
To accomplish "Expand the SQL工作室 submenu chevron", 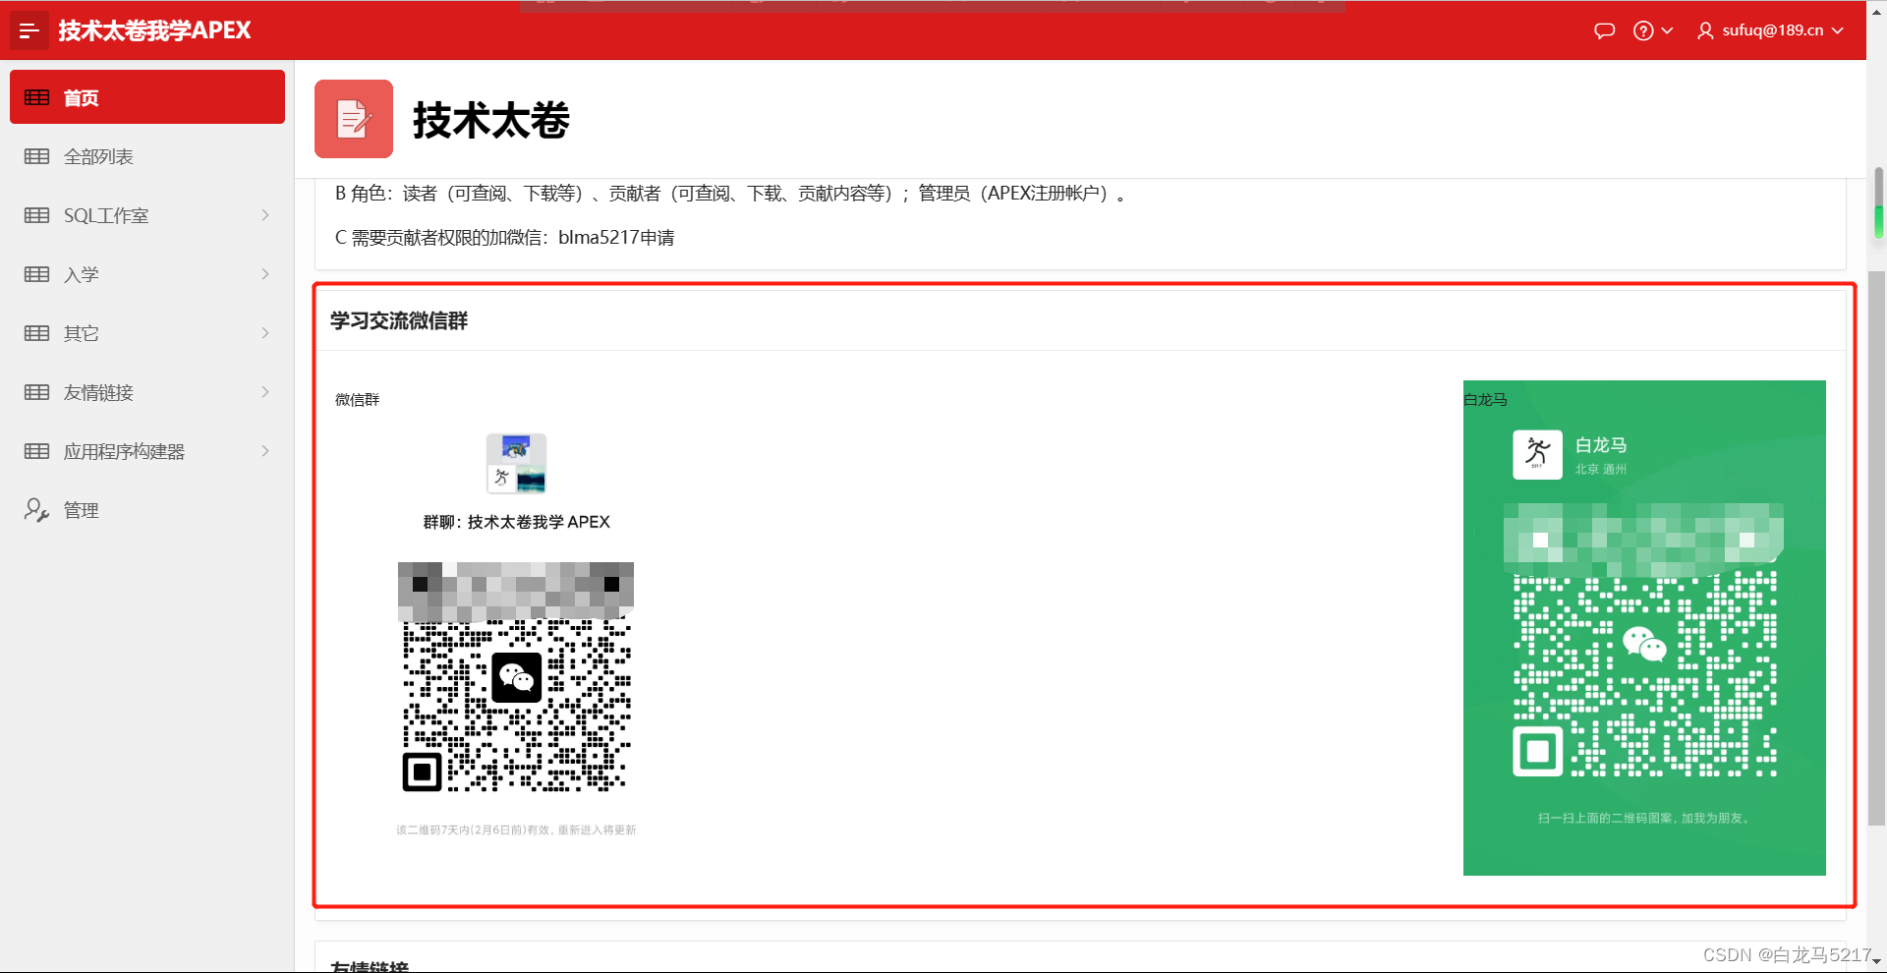I will 265,215.
